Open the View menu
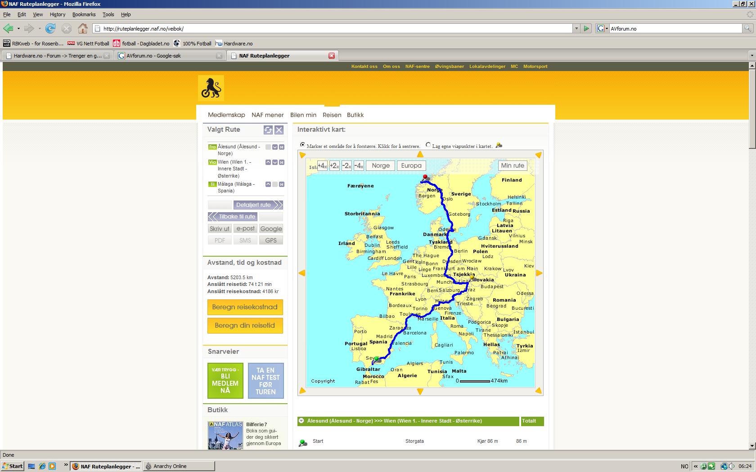Screen dimensions: 756x472 click(x=38, y=14)
